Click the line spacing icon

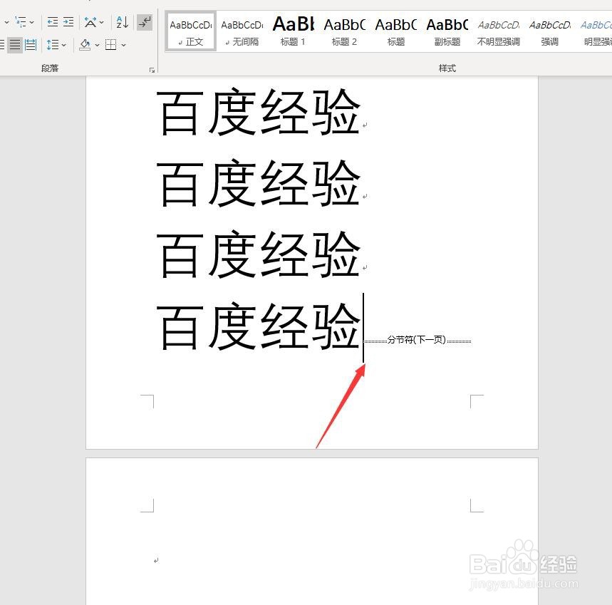pyautogui.click(x=52, y=45)
